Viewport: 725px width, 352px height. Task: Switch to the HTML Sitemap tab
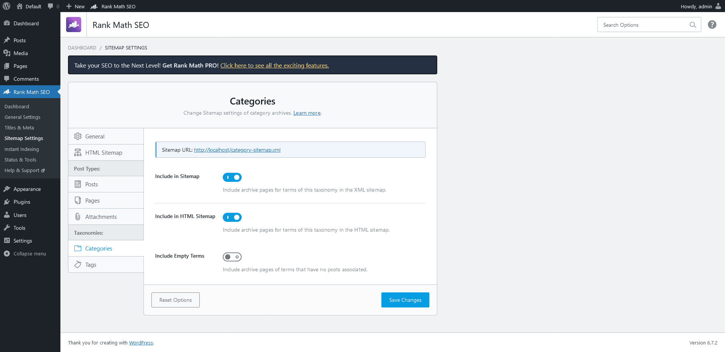[x=106, y=152]
